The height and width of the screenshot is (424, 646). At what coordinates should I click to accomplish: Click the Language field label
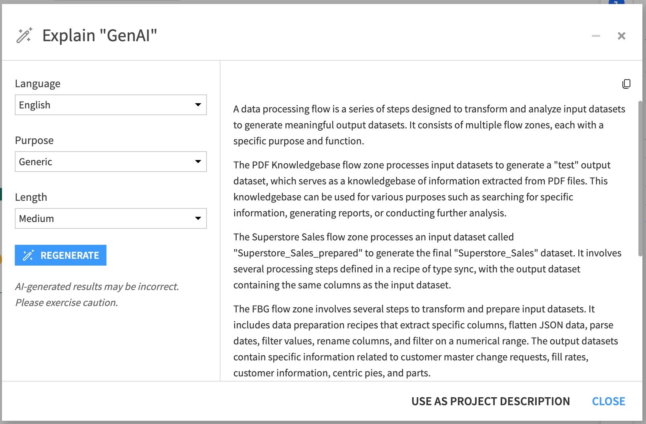click(x=38, y=84)
